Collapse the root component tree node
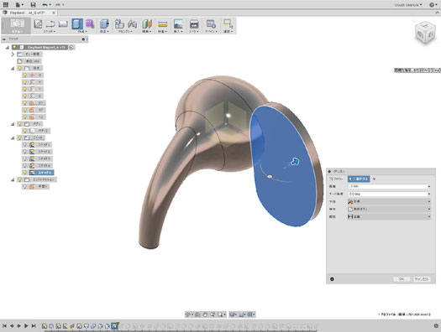 point(8,48)
